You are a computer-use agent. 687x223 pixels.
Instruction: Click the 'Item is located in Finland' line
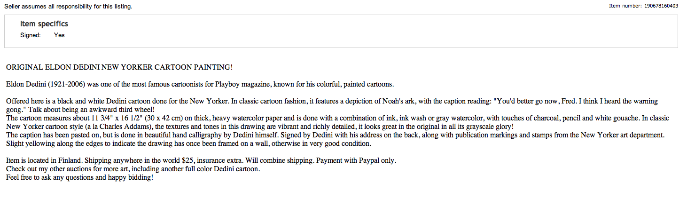click(201, 160)
